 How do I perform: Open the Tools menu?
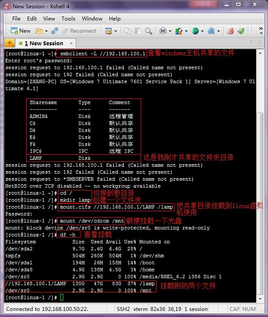pyautogui.click(x=68, y=19)
